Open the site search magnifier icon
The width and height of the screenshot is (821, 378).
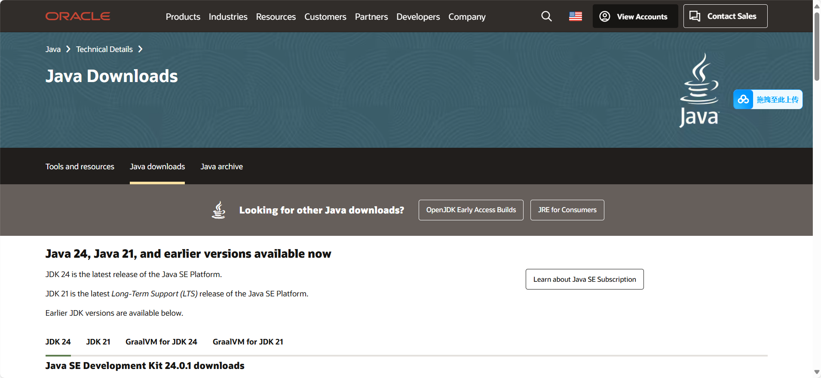pyautogui.click(x=546, y=16)
